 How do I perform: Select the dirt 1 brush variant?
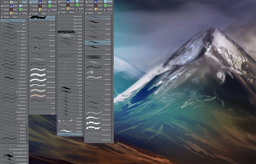pyautogui.click(x=13, y=21)
